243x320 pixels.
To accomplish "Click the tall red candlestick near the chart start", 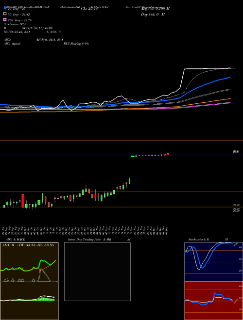I will click(x=23, y=201).
